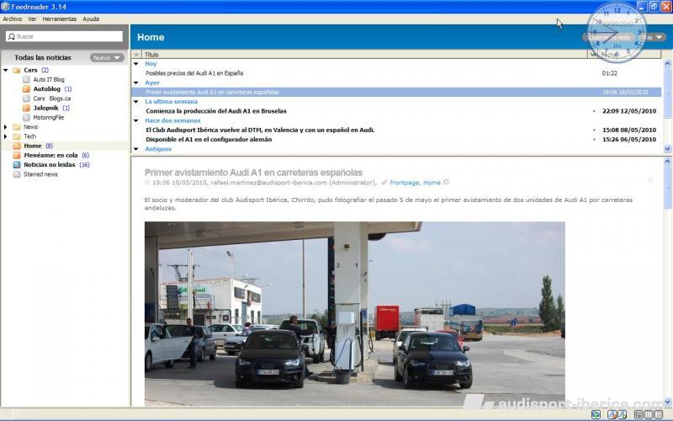The height and width of the screenshot is (421, 673).
Task: Select the Disponible el A1 en el configurador alemán row
Action: tap(396, 139)
